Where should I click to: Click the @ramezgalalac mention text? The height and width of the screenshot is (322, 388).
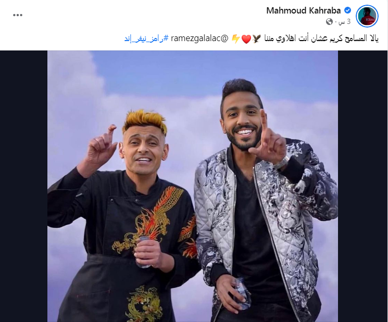(x=199, y=38)
